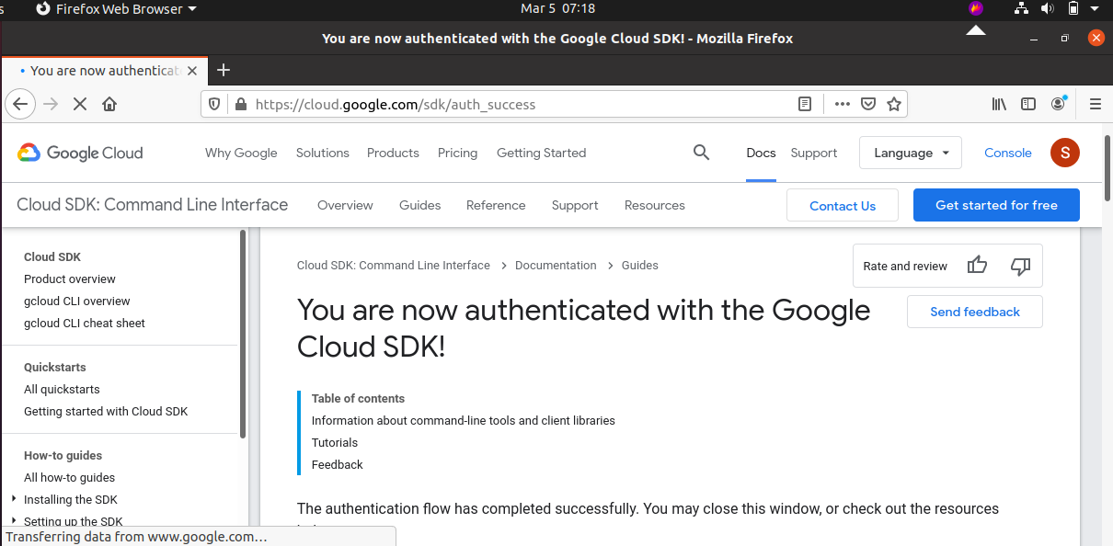
Task: Show the Firefox sidebar toggle icon
Action: pos(1028,104)
